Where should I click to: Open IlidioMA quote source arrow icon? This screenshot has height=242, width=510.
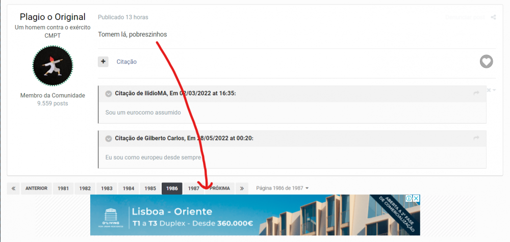pos(476,93)
